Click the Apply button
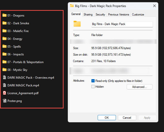This screenshot has width=164, height=132. (x=147, y=118)
